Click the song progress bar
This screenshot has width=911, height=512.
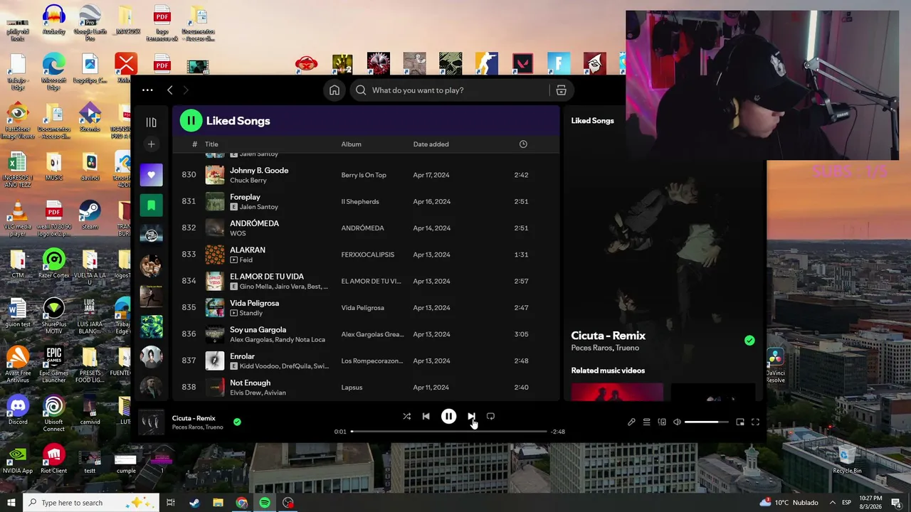(449, 432)
